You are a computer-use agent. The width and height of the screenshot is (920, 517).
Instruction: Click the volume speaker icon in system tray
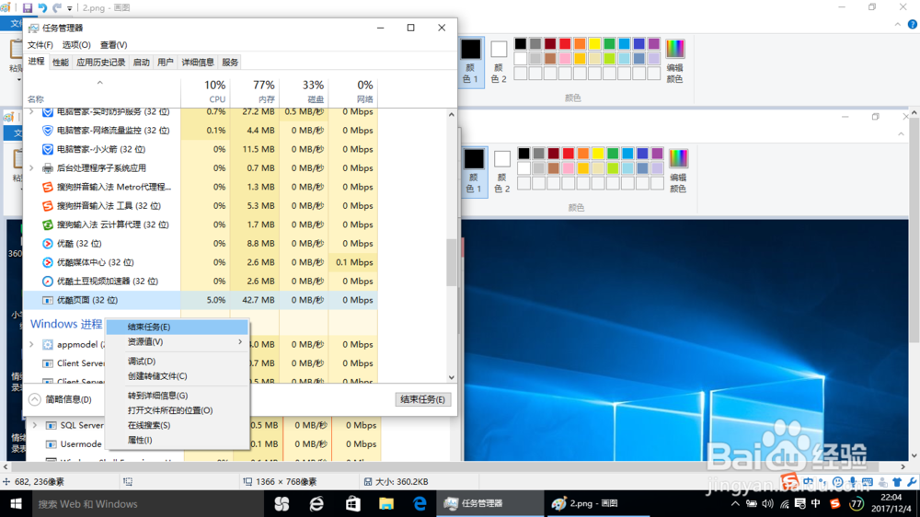point(767,503)
